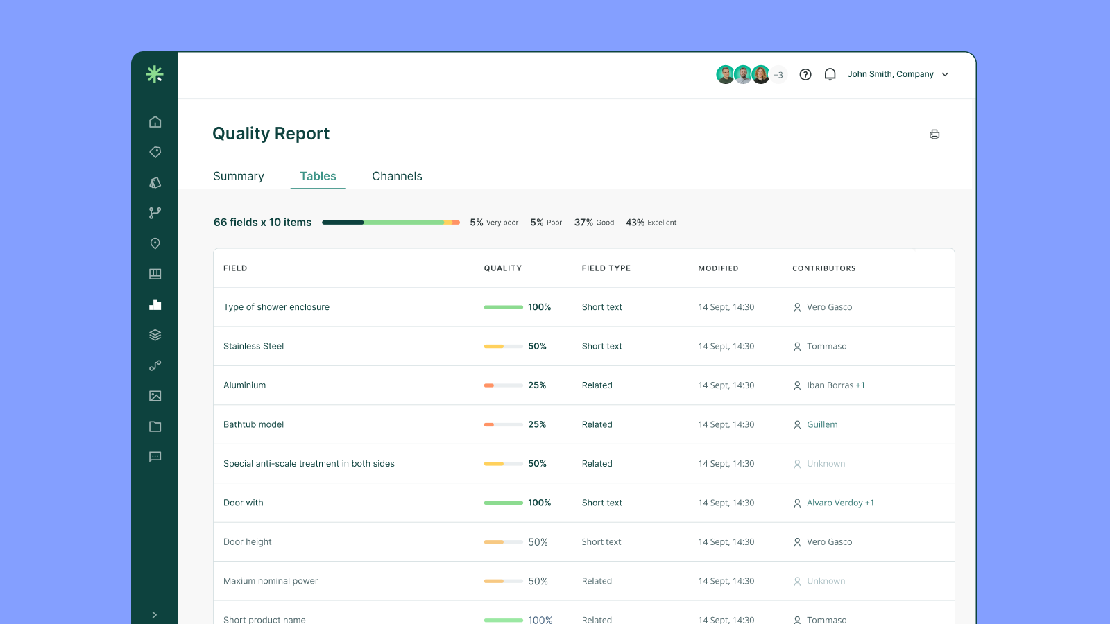Click the location pin sidebar icon

[x=155, y=243]
